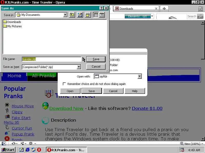Viewport: 205px width, 153px height.
Task: Follow the Donate $1.00 link
Action: point(147,108)
